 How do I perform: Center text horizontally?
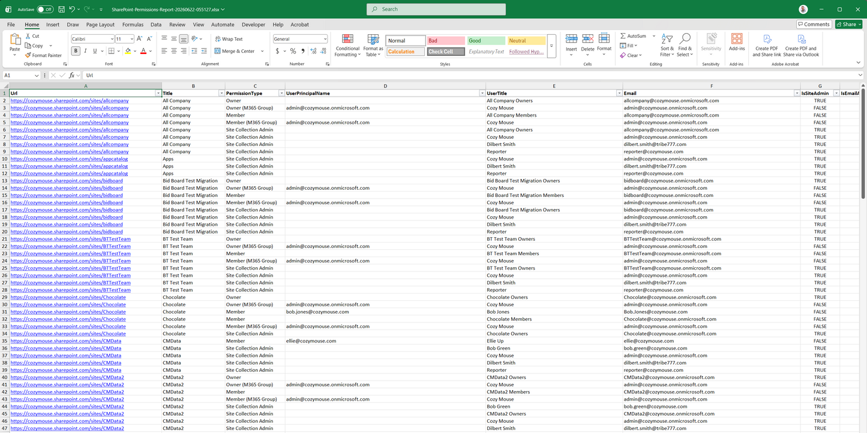[x=174, y=51]
